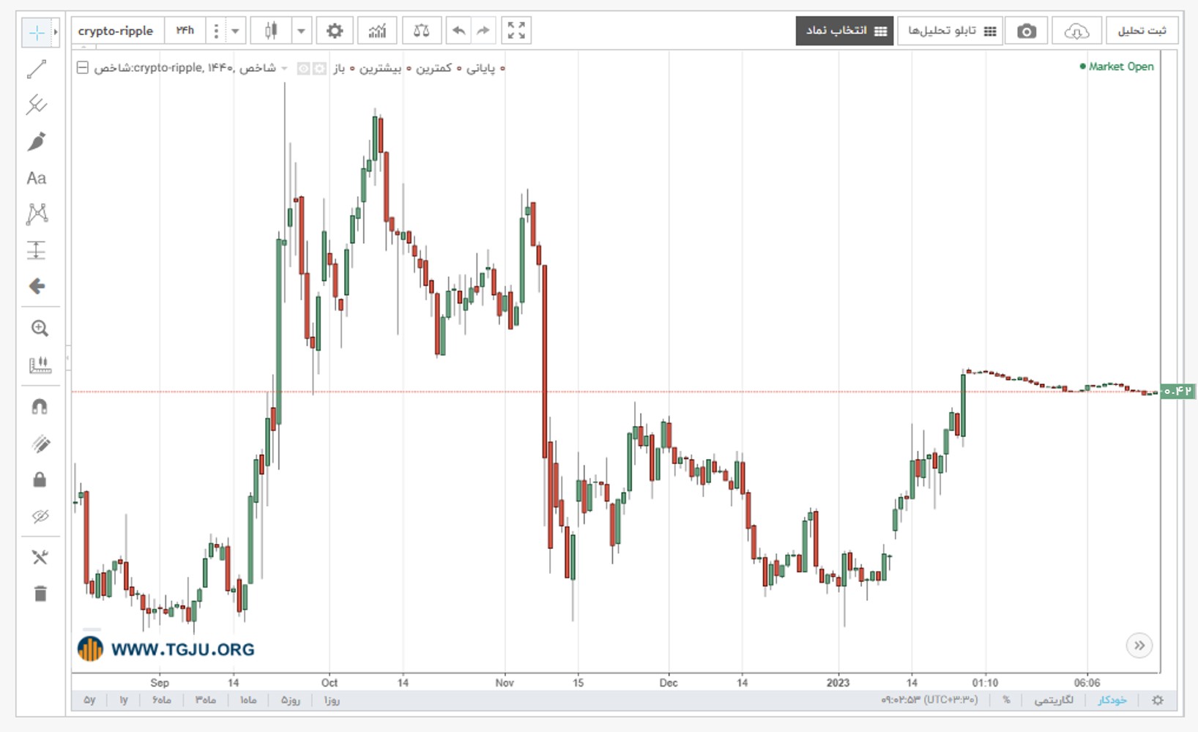Open the interval options dots menu

(x=216, y=31)
